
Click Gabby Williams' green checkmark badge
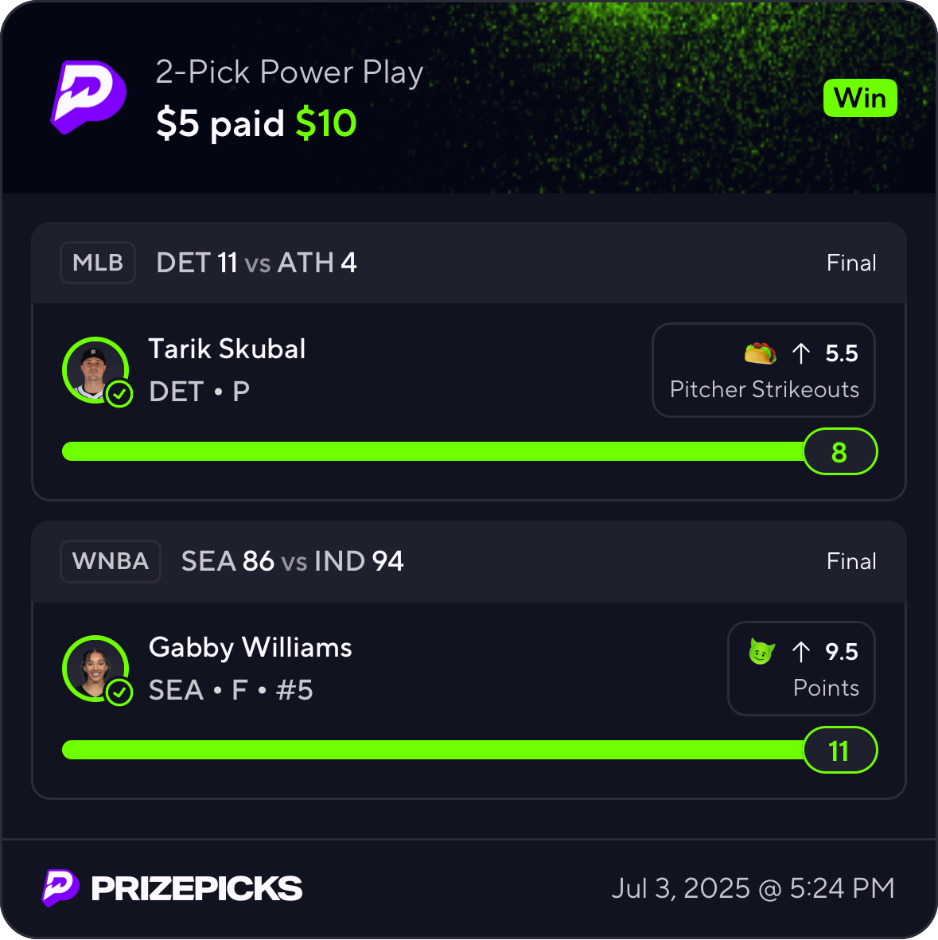(119, 692)
